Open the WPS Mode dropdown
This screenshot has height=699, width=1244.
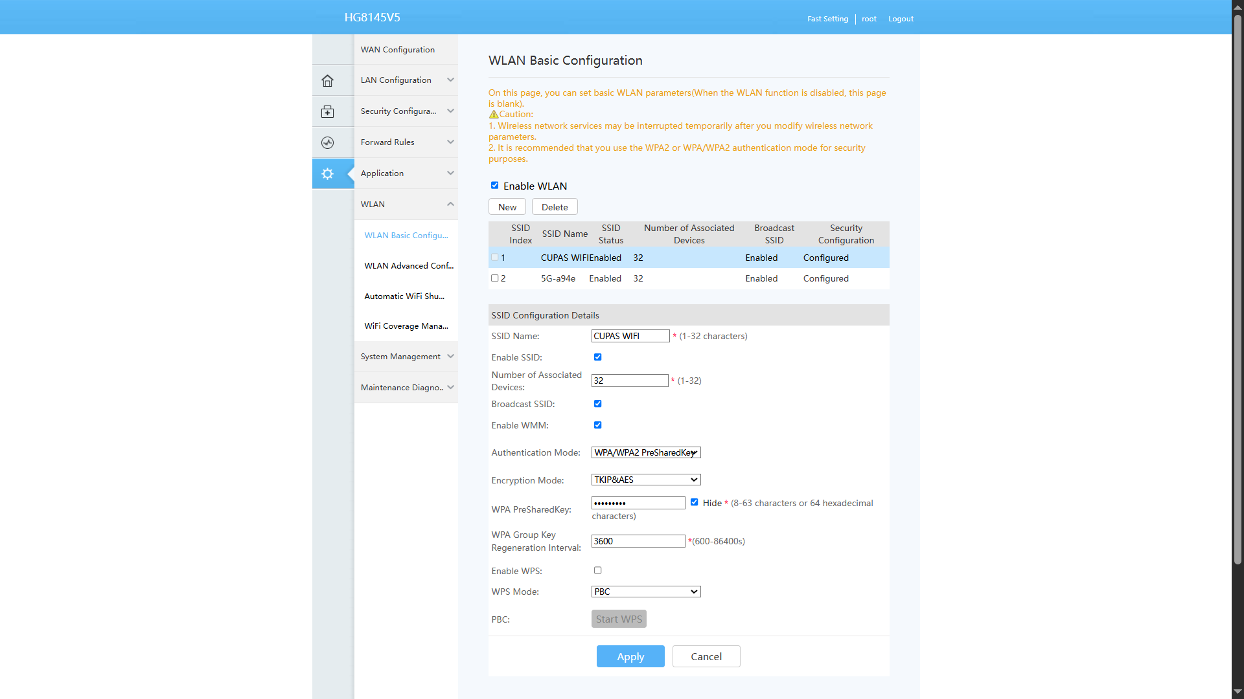646,592
